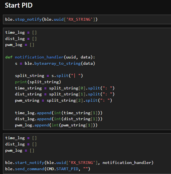Click the 'time_log.append(int(time_string[1]))' line

(59, 113)
